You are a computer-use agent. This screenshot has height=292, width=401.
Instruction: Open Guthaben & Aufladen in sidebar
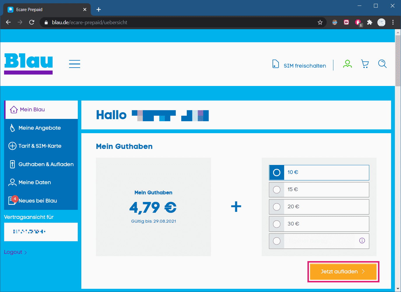(41, 164)
